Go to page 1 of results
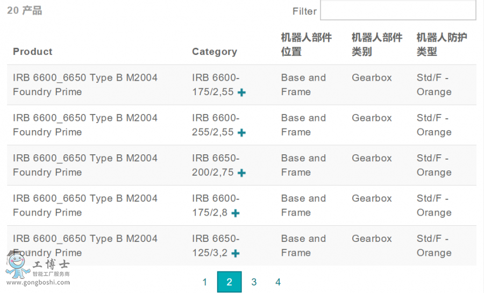 204,282
